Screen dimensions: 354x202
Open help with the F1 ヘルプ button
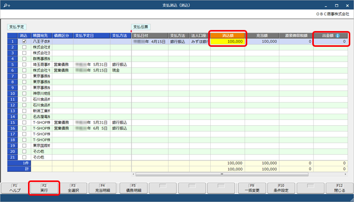pyautogui.click(x=15, y=188)
